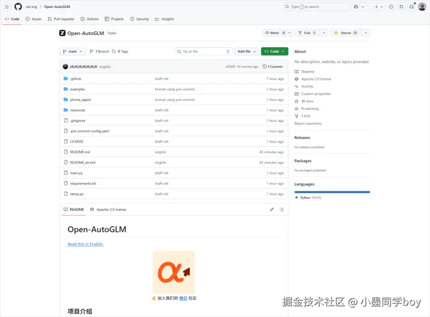Screen dimensions: 430x317
Task: Click the 10 stars sidebar link
Action: click(307, 101)
